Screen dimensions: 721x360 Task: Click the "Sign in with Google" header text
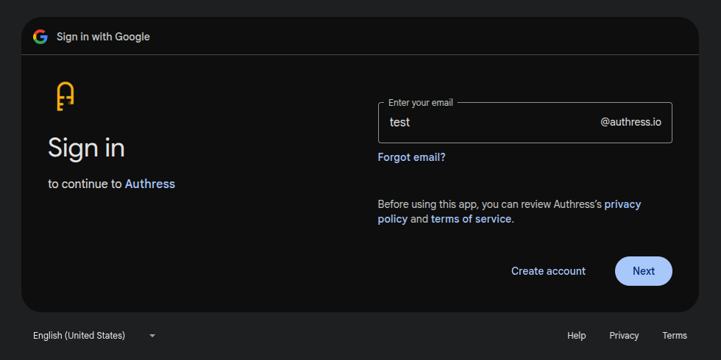(103, 37)
